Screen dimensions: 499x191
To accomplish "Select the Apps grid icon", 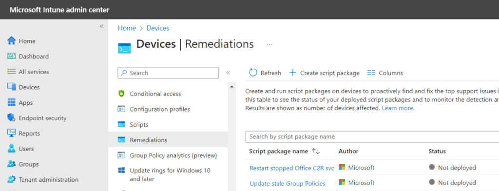I will [12, 102].
